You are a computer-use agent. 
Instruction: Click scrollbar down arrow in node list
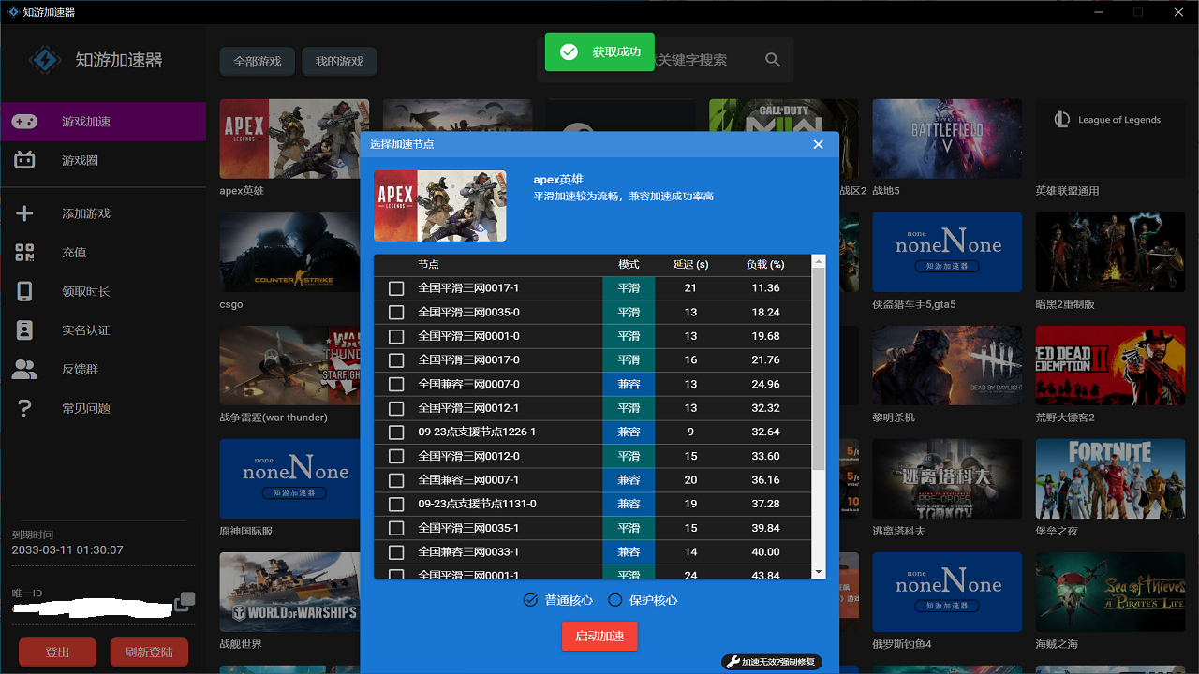819,572
